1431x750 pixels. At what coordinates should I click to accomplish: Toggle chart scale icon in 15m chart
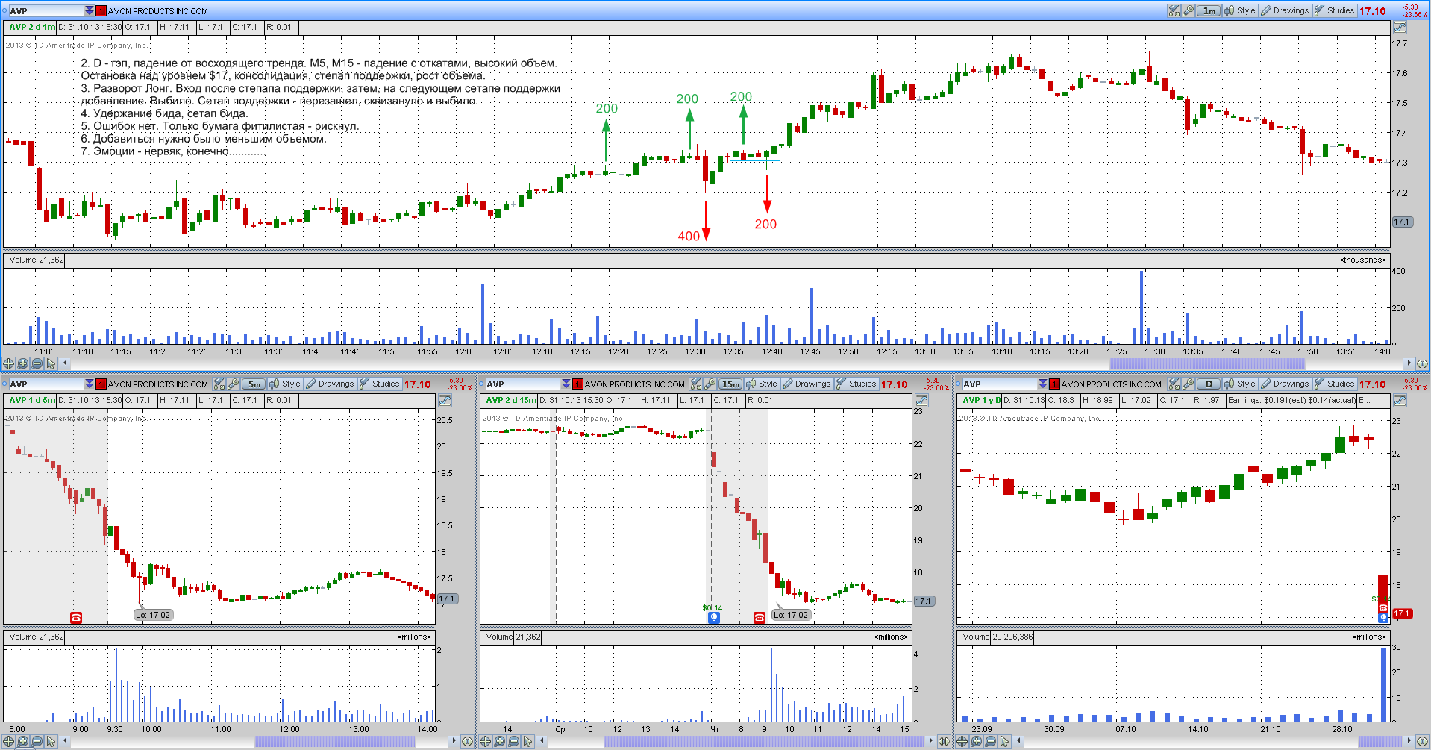tap(921, 400)
